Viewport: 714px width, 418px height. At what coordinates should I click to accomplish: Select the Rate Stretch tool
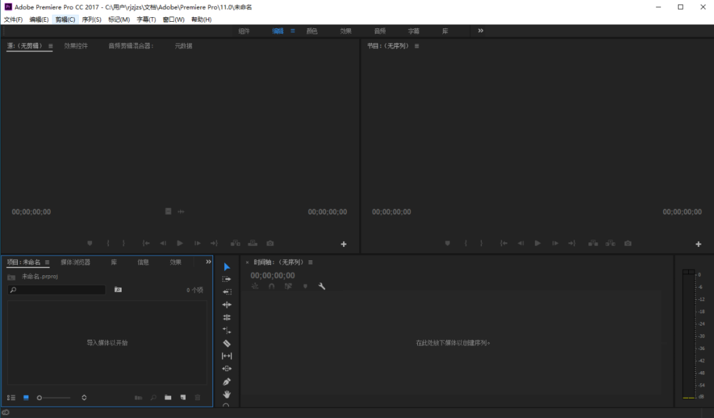[227, 331]
